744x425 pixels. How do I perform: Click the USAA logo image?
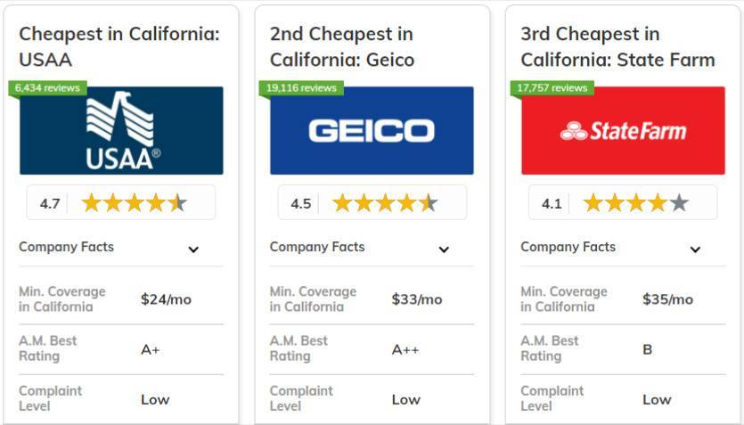tap(121, 130)
